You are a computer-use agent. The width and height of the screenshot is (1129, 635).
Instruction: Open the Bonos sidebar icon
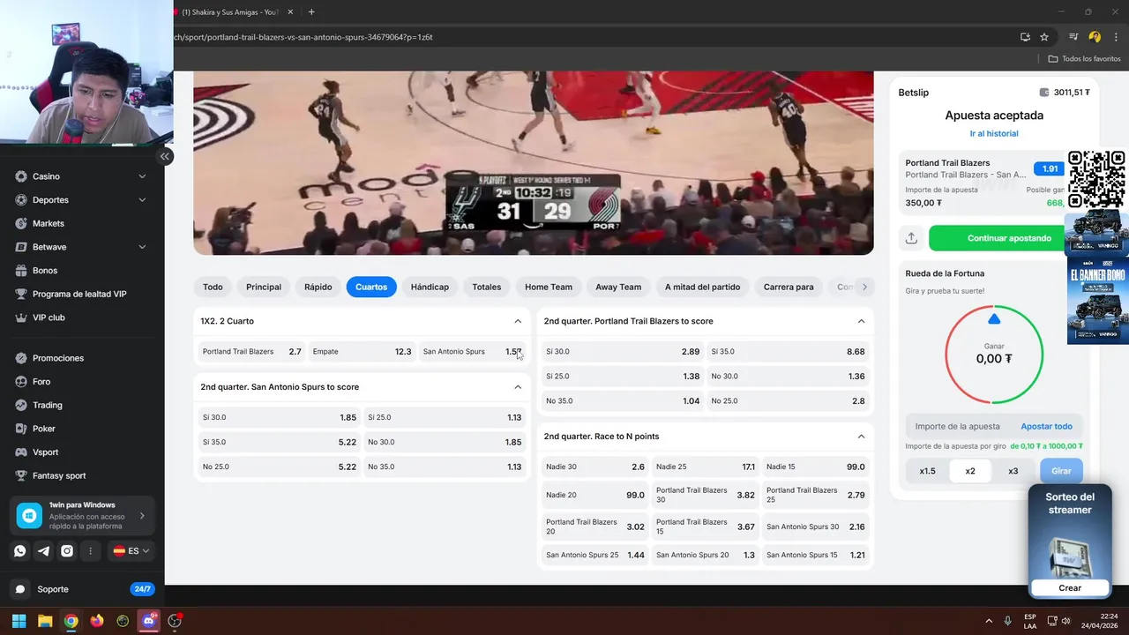tap(20, 271)
